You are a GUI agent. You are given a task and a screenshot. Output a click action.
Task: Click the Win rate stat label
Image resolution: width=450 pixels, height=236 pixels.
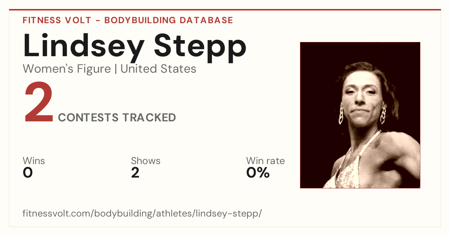tap(265, 161)
